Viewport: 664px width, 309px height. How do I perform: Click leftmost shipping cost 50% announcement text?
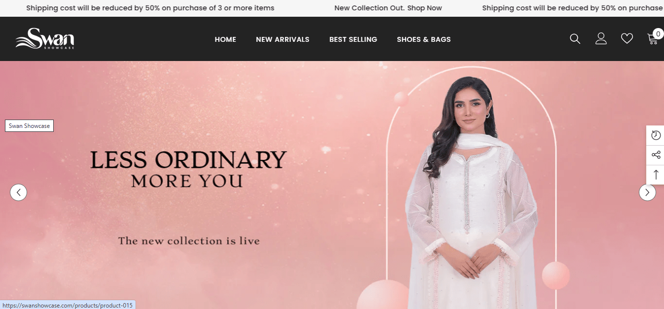click(150, 8)
